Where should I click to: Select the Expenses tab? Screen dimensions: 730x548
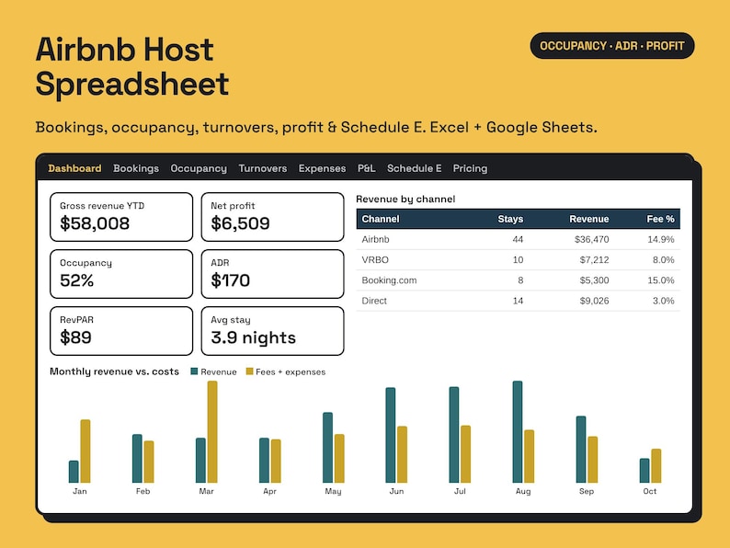coord(322,168)
